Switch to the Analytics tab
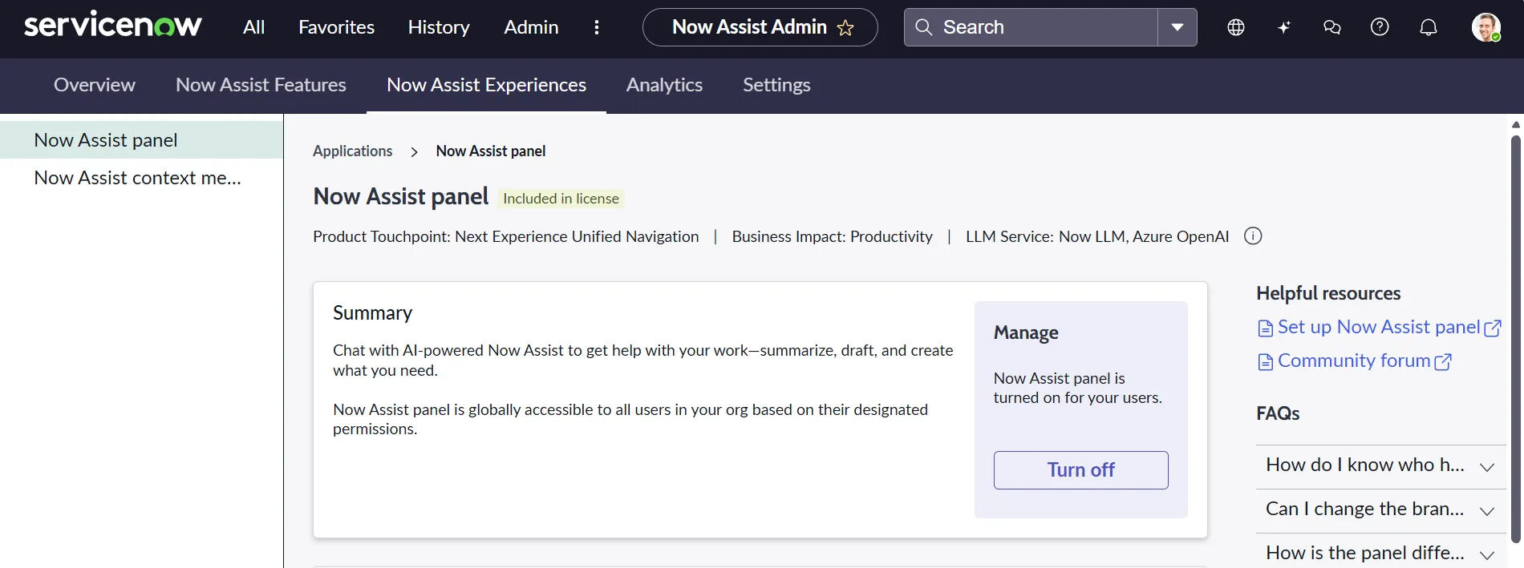The width and height of the screenshot is (1524, 568). (x=664, y=85)
